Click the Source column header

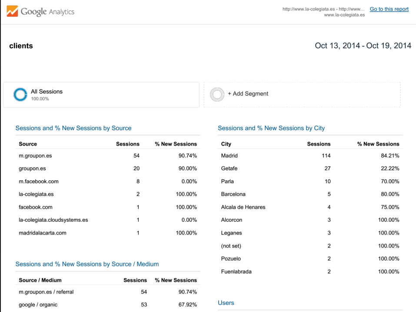[x=28, y=144]
